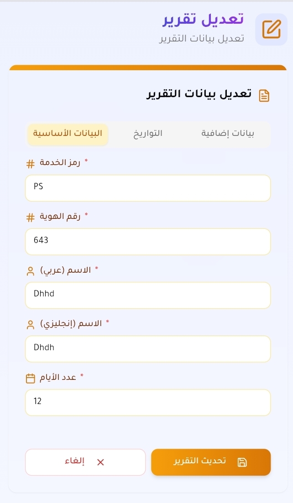Click the English name field containing Dhdh
Viewport: 293px width, 503px height.
[x=148, y=349]
